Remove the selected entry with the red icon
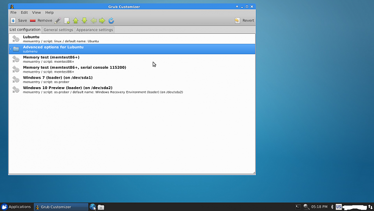374x211 pixels. coord(33,21)
